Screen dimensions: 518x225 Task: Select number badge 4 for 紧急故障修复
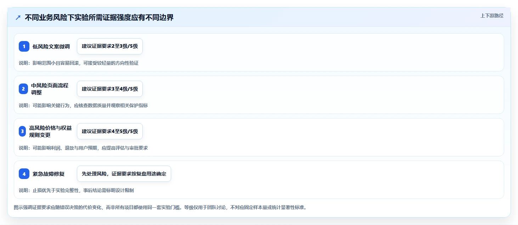(24, 174)
